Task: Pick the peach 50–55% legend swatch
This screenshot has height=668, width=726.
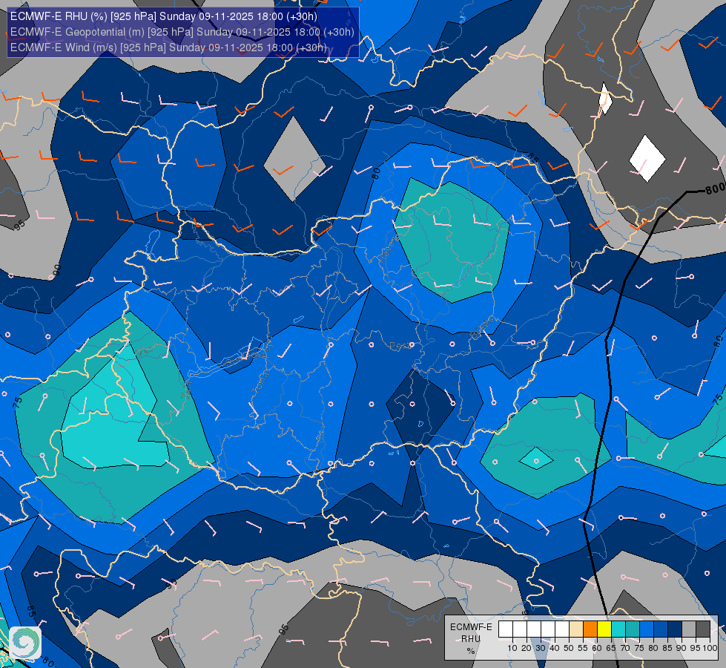Action: [x=576, y=629]
